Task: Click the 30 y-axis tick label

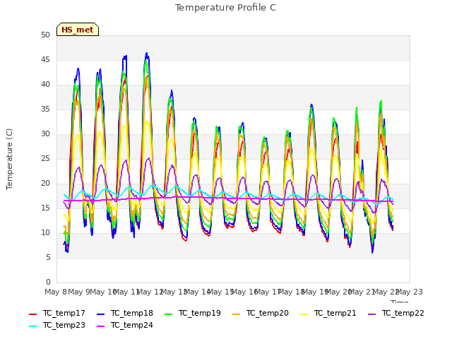Action: click(45, 134)
